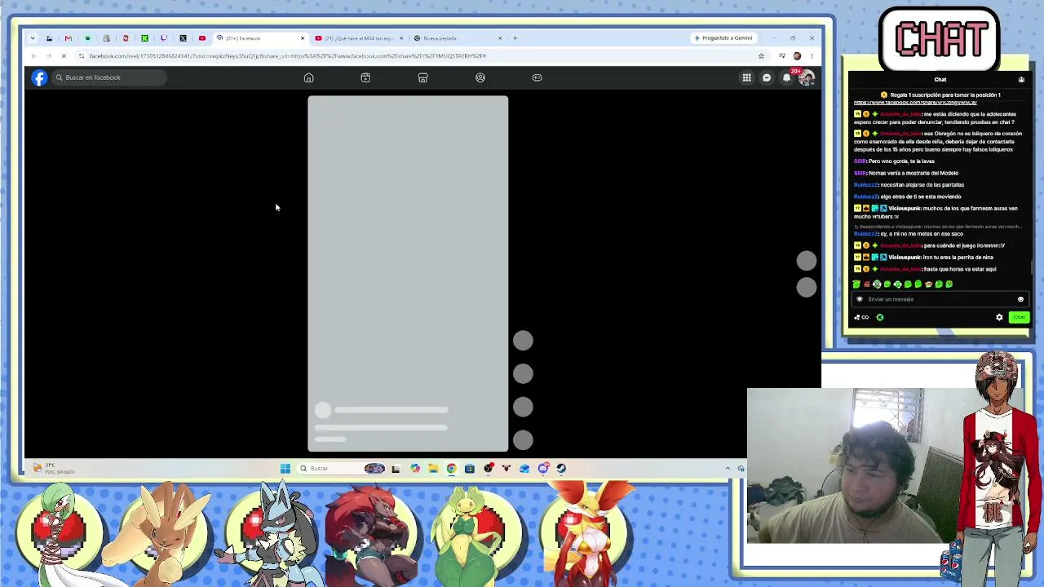Open the facebook.com share link in chat

pyautogui.click(x=915, y=103)
